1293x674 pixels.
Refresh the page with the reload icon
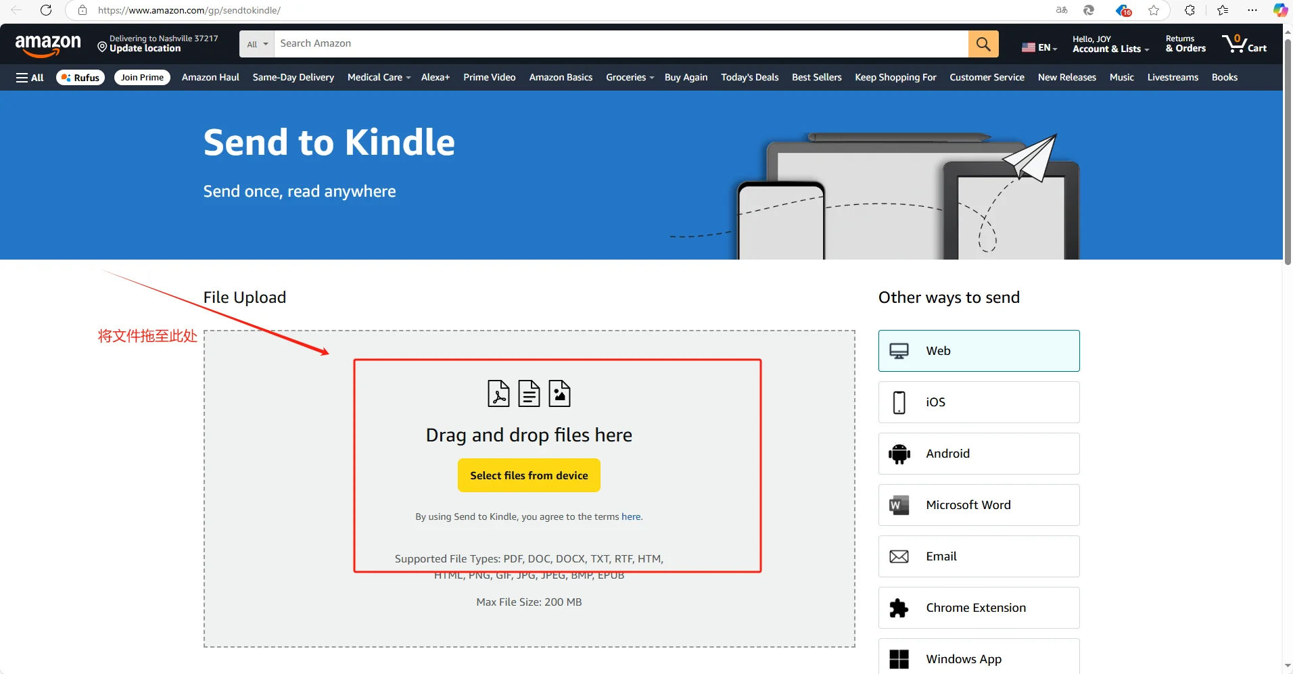(46, 10)
